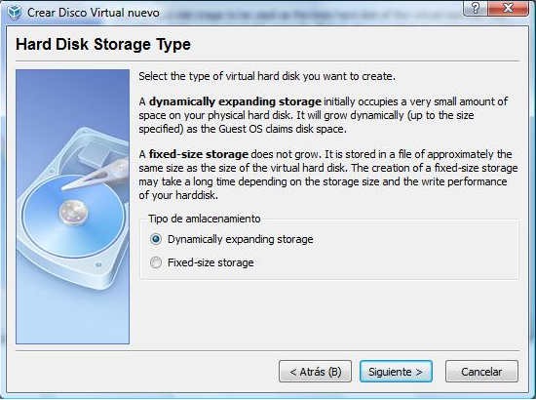
Task: Close the Crear Disco Virtual nuevo dialog
Action: (509, 8)
